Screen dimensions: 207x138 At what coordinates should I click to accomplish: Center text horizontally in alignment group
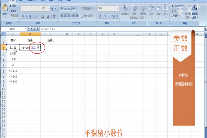pyautogui.click(x=65, y=16)
